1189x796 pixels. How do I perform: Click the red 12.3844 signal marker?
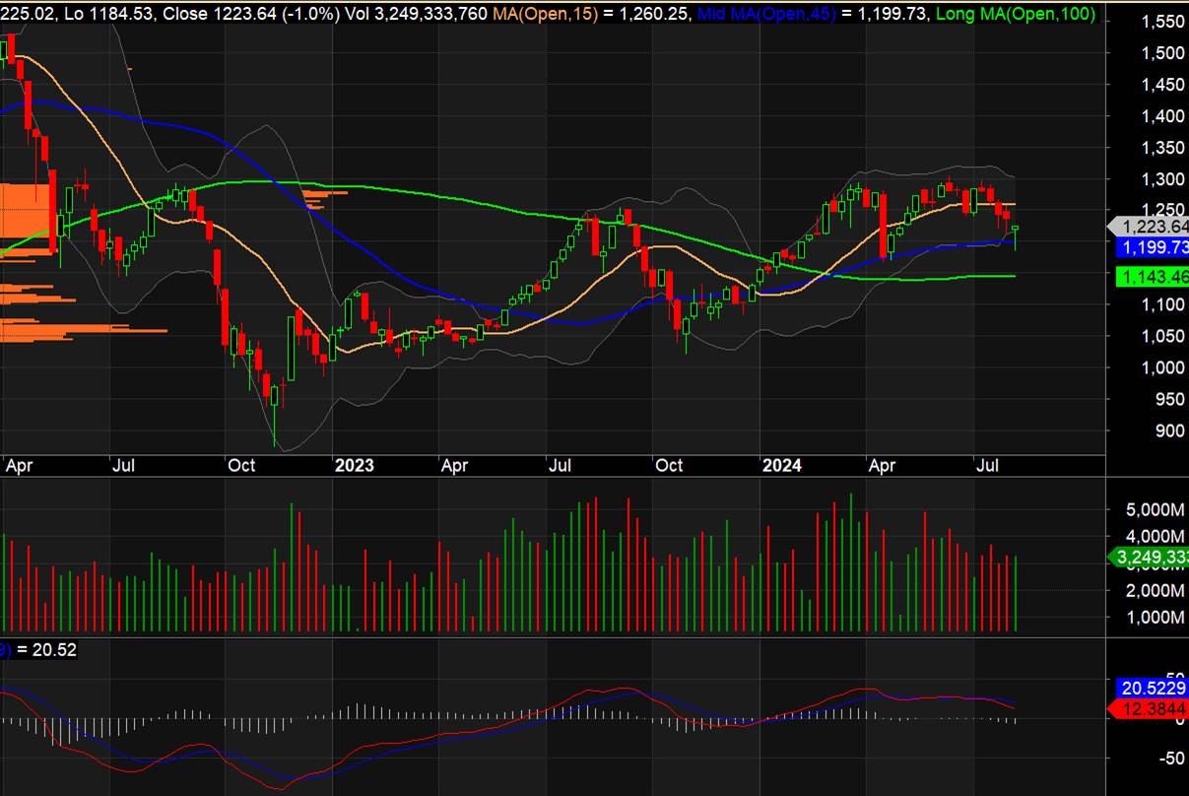point(1148,709)
